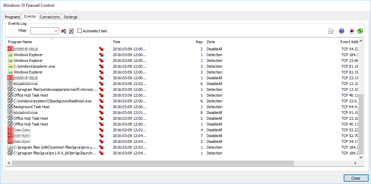Open the blue question mark help icon
Screen dimensions: 371x184
point(341,31)
